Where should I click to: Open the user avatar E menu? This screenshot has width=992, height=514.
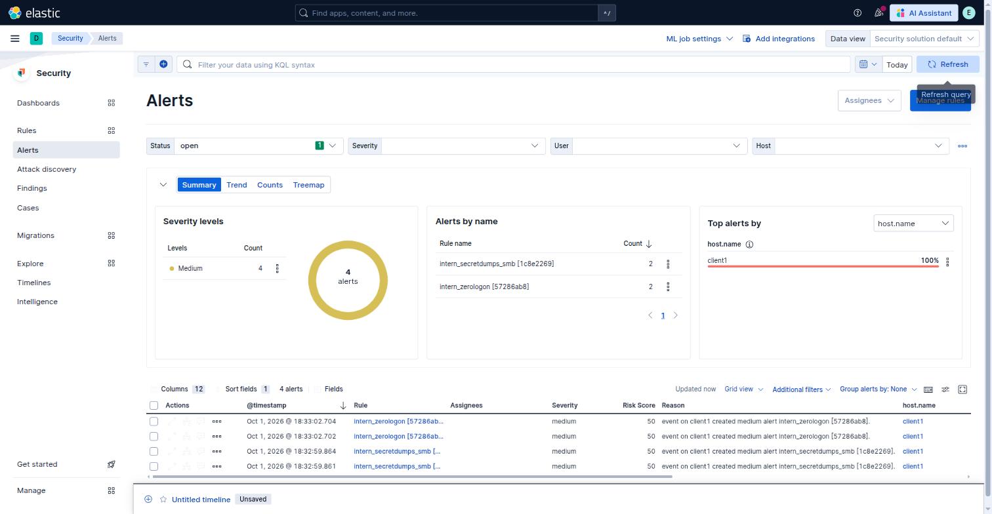tap(968, 13)
